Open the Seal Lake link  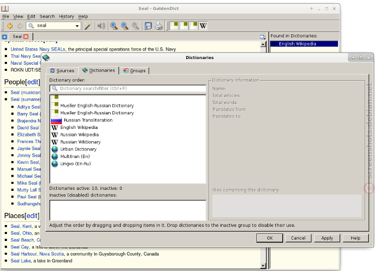(21, 261)
